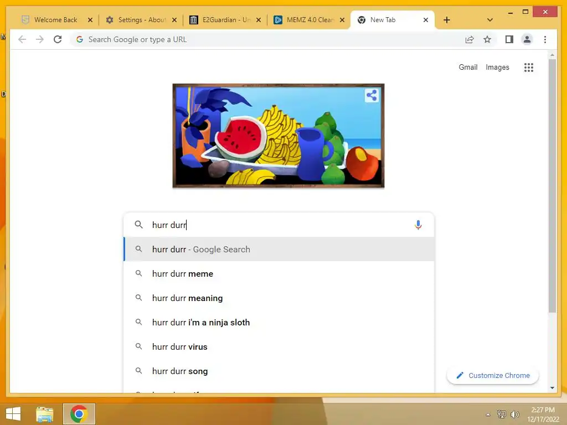Choose the hurr durr song suggestion
Screen dimensions: 567x425
tap(279, 371)
